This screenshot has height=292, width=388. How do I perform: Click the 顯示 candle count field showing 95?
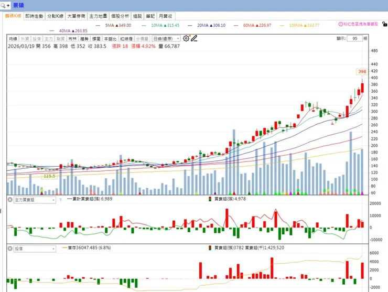pyautogui.click(x=354, y=38)
